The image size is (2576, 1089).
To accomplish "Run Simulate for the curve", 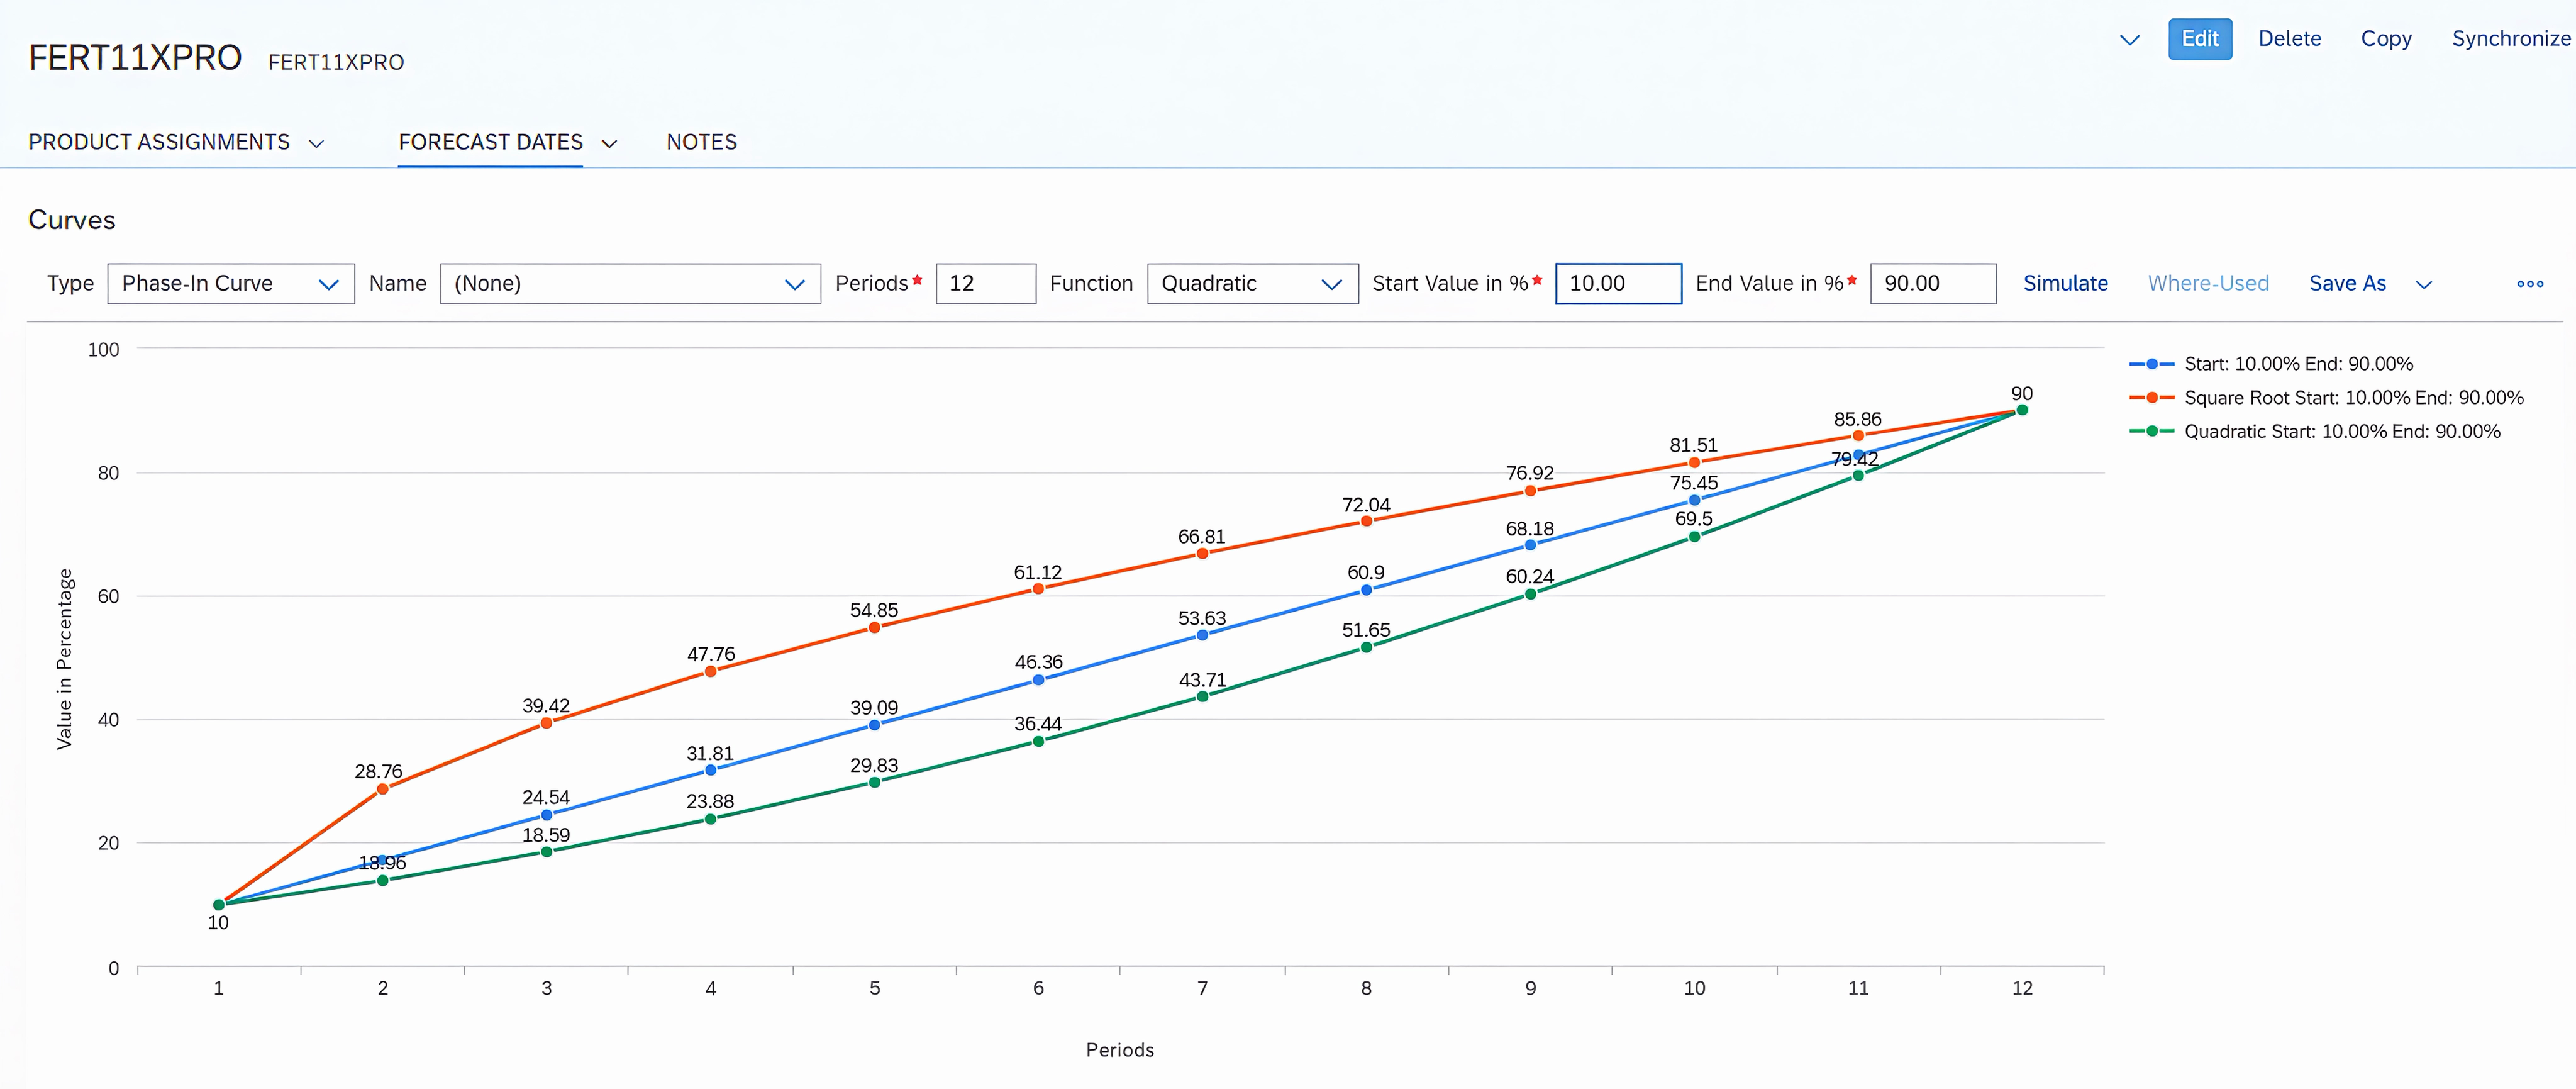I will [x=2065, y=284].
